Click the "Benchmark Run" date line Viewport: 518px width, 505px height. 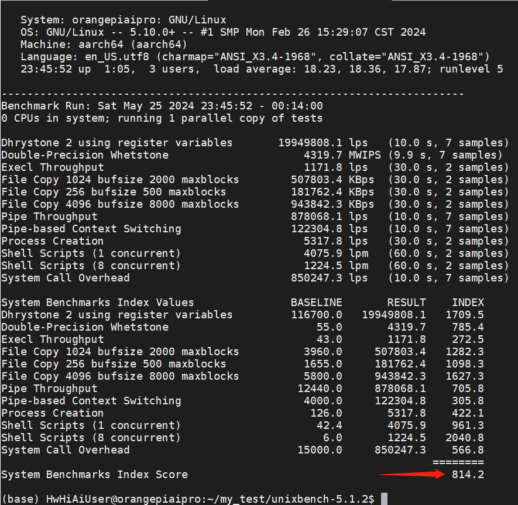pos(162,106)
